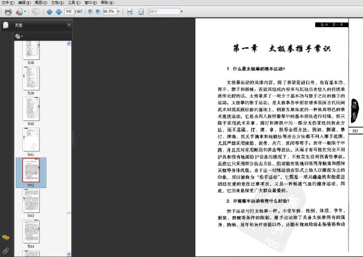Click the scrolling page fit-width icon

click(x=129, y=11)
